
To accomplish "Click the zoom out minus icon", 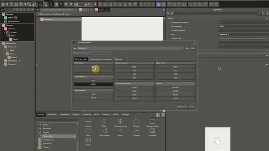I will click(76, 4).
